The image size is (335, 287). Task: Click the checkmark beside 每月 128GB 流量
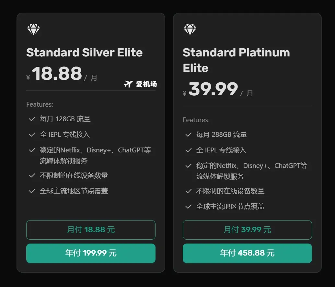tap(32, 119)
